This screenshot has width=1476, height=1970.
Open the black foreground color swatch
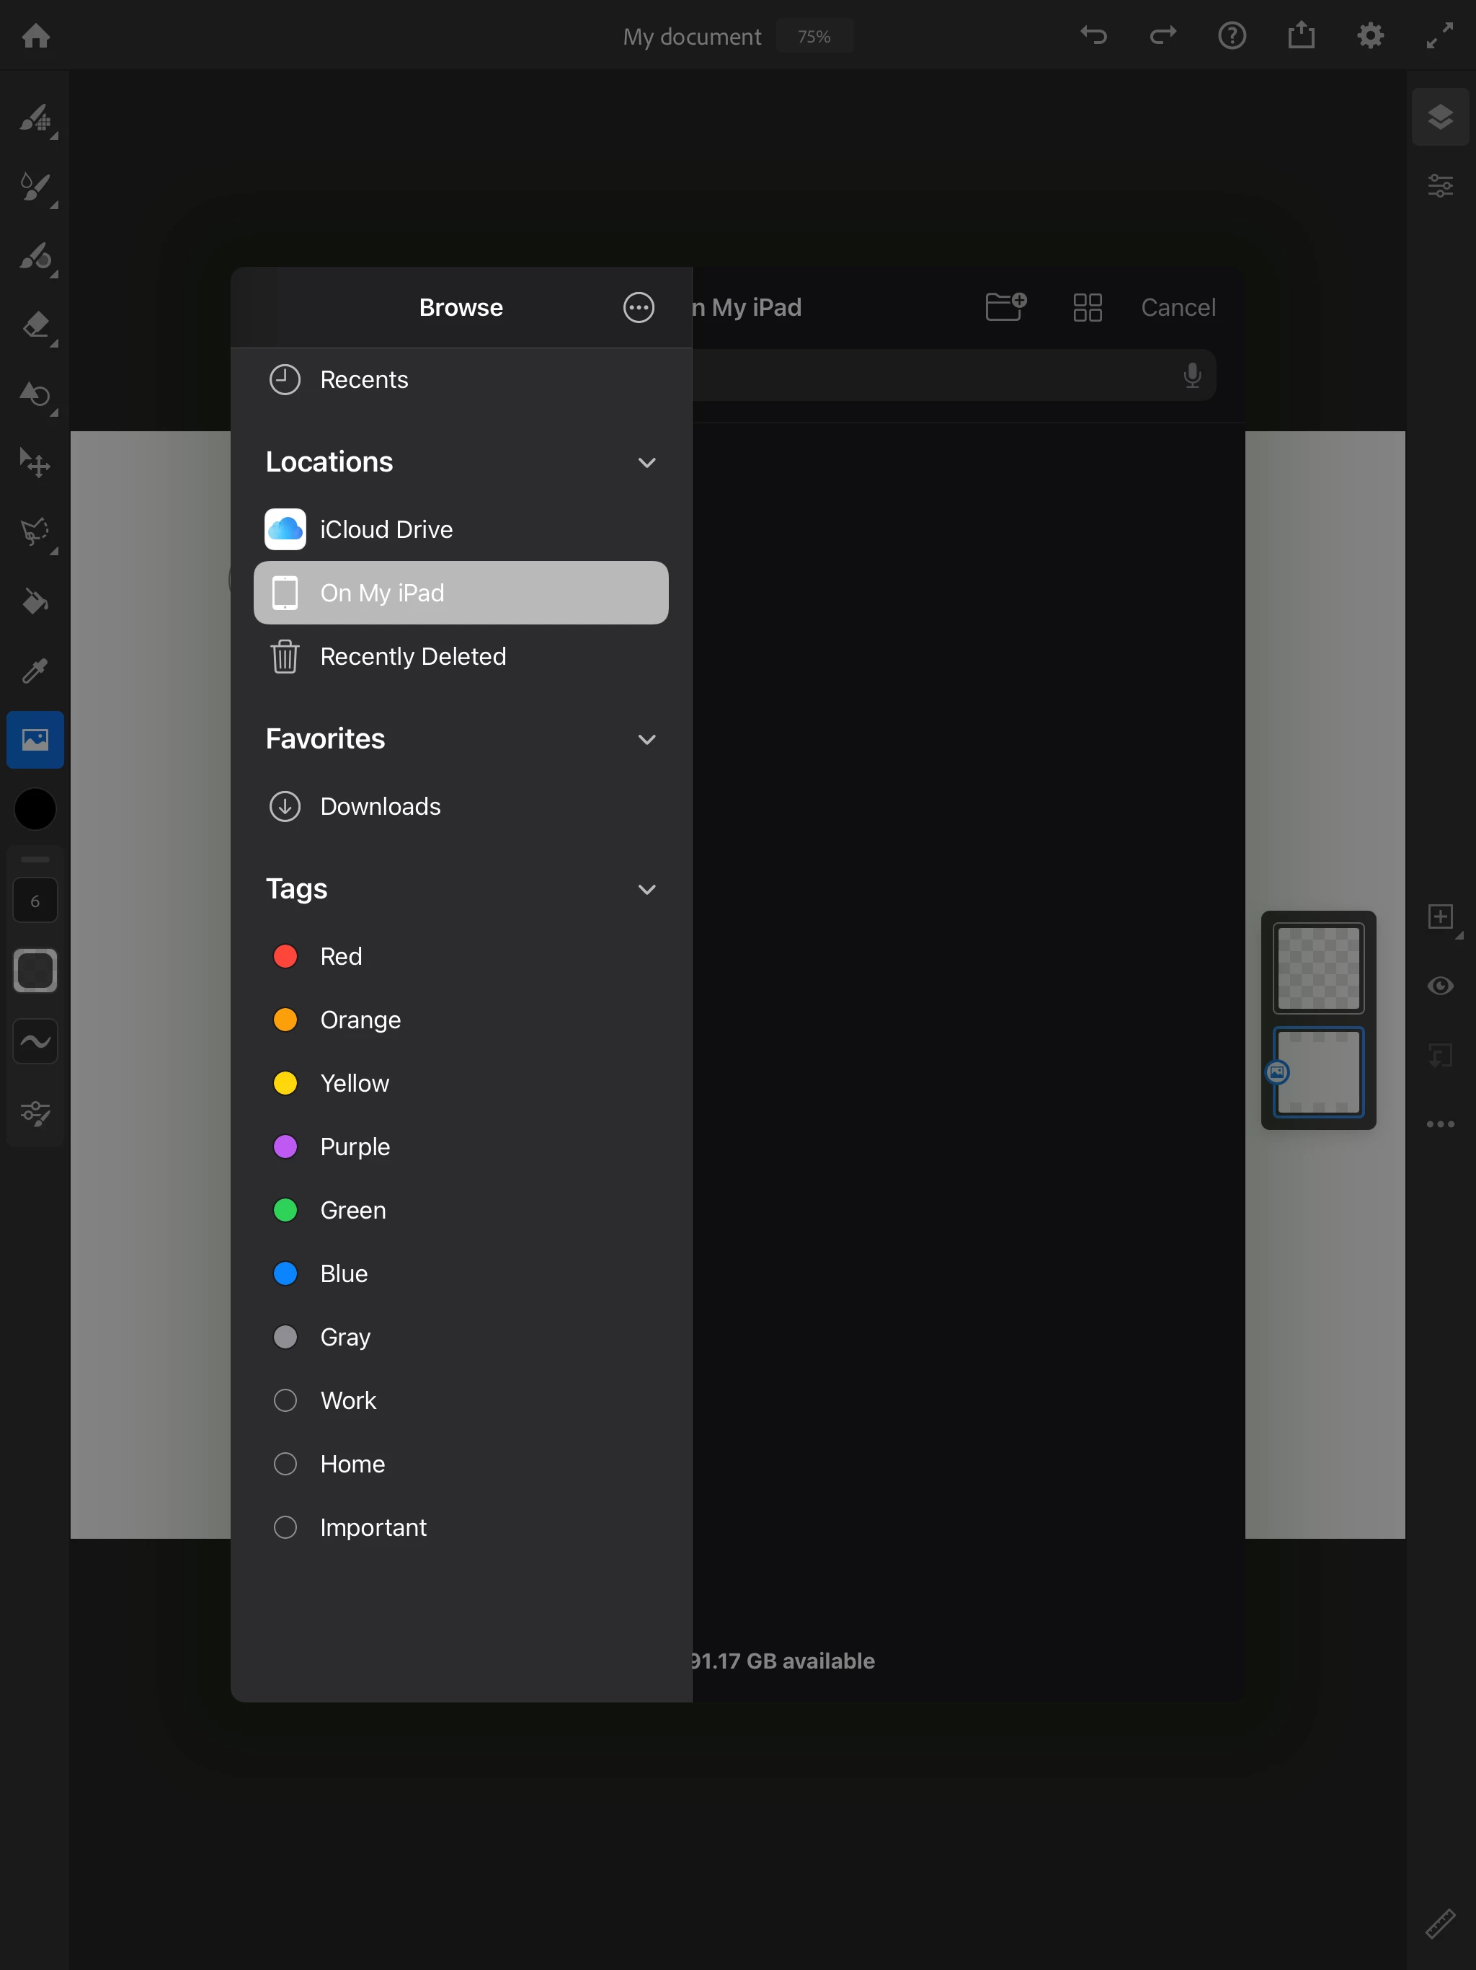(35, 810)
